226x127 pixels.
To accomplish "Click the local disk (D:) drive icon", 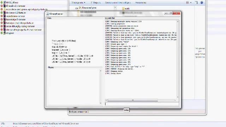I will (x=77, y=8).
